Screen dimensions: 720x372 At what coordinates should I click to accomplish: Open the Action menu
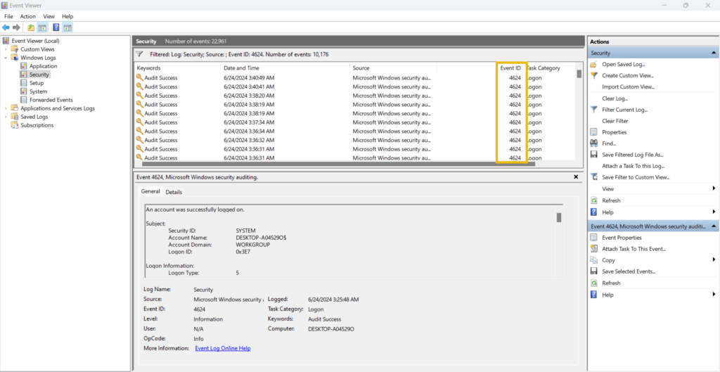tap(27, 16)
